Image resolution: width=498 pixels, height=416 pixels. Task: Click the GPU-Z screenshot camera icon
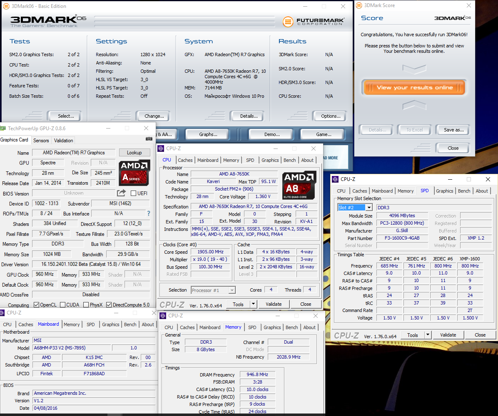[x=149, y=139]
